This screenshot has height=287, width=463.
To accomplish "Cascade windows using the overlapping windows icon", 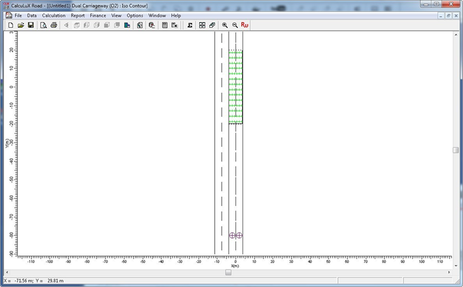I will coord(212,25).
